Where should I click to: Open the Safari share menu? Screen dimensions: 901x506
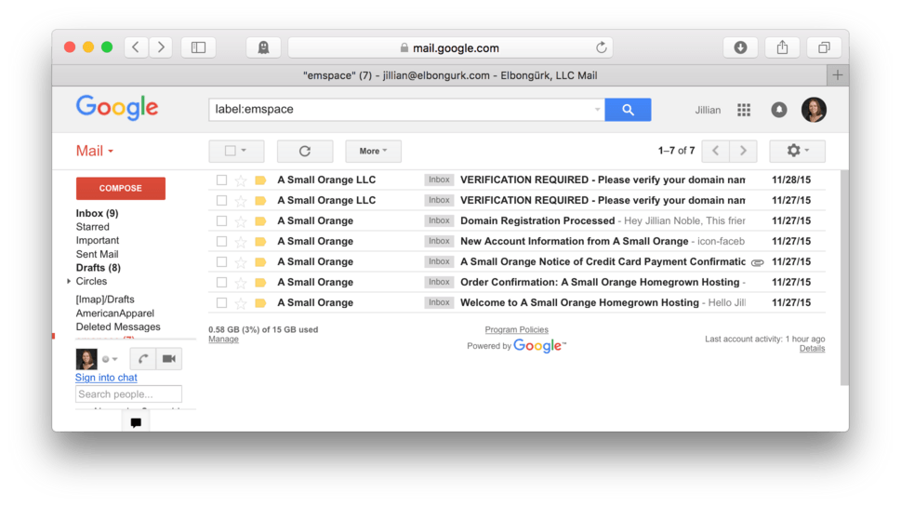[x=782, y=47]
